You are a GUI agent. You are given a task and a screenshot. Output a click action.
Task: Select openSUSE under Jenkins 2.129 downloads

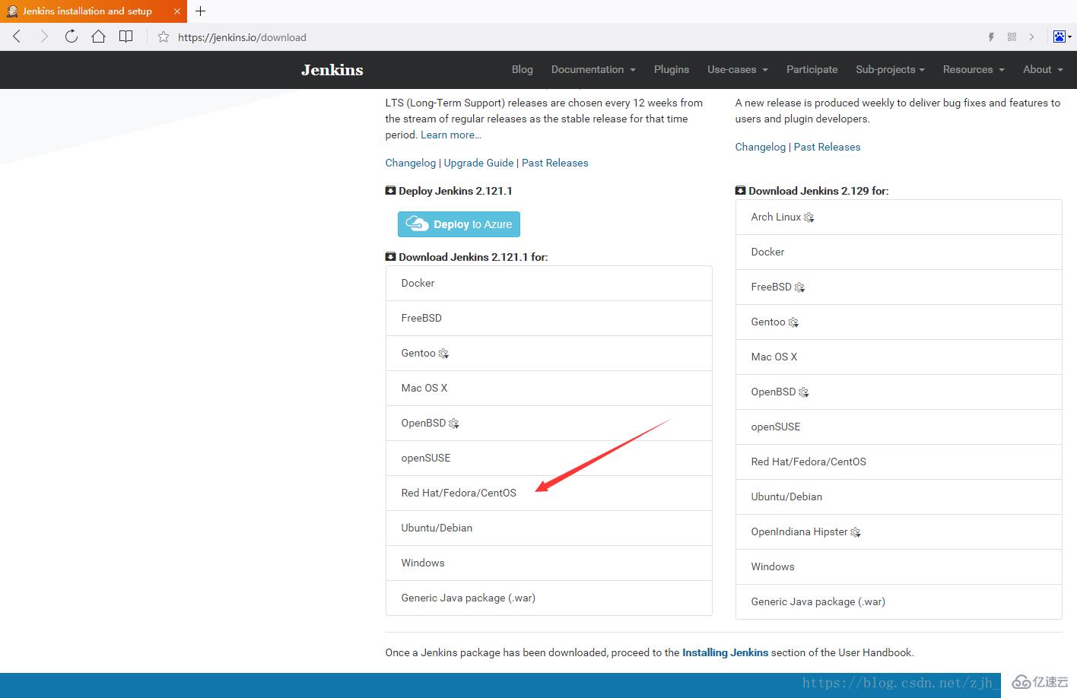tap(899, 427)
